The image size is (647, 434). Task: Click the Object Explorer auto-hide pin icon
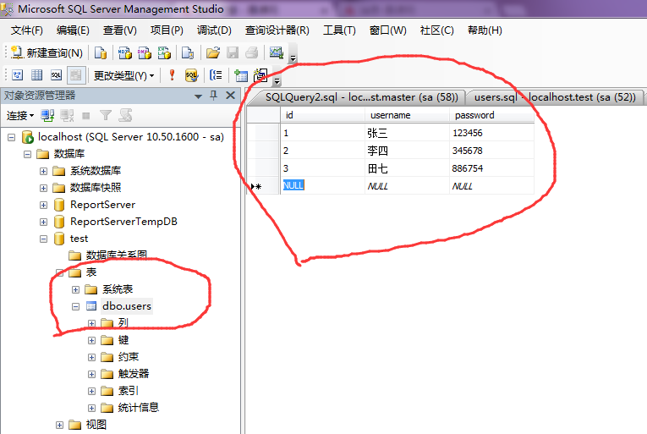213,96
